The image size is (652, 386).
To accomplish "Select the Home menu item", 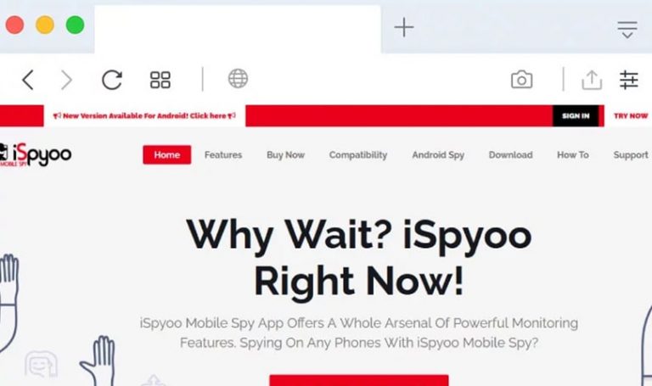I will pos(166,154).
